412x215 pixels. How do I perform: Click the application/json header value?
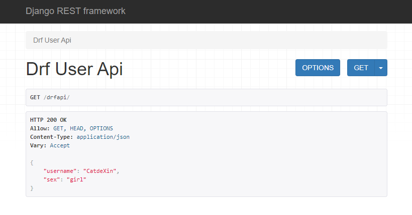pos(103,137)
